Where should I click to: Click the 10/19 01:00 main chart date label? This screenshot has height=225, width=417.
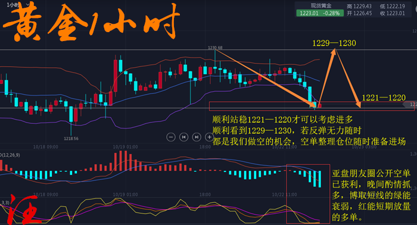(x=125, y=146)
